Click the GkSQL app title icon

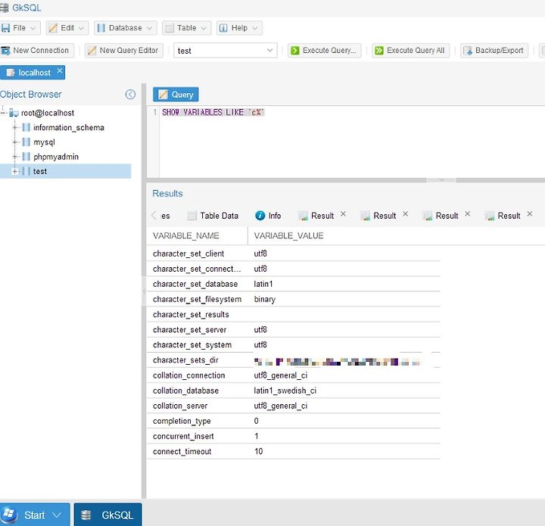tap(4, 8)
